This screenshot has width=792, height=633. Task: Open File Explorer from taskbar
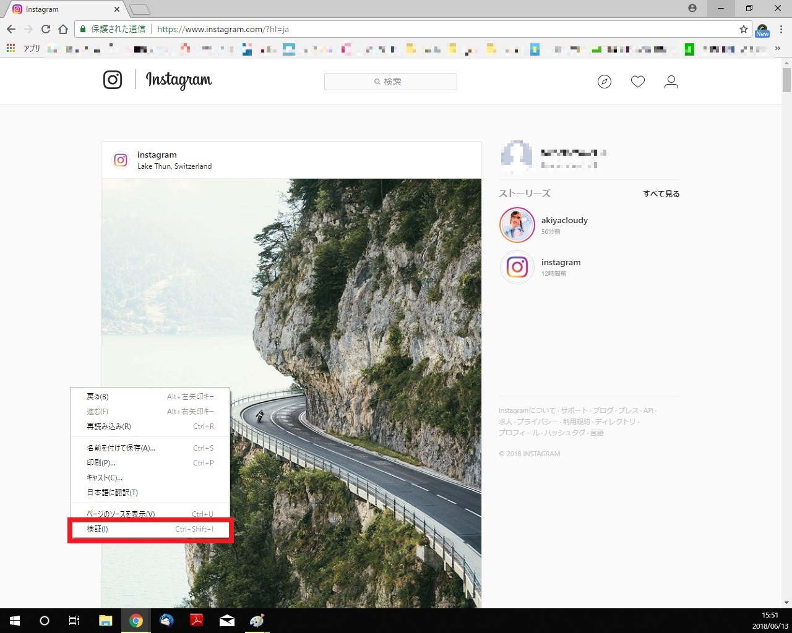[106, 621]
